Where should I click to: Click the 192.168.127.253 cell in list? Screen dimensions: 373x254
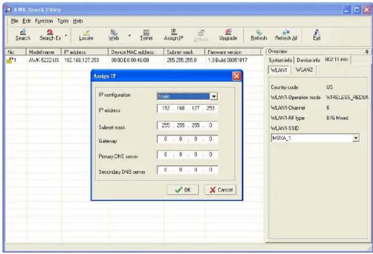[81, 60]
